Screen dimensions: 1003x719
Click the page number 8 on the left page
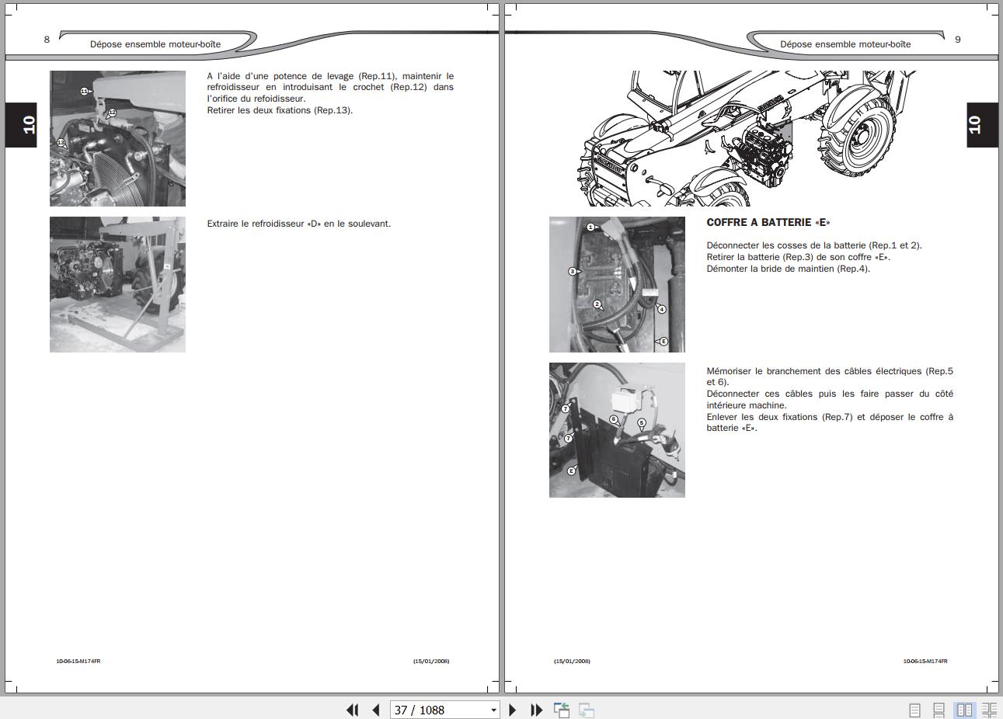[47, 40]
